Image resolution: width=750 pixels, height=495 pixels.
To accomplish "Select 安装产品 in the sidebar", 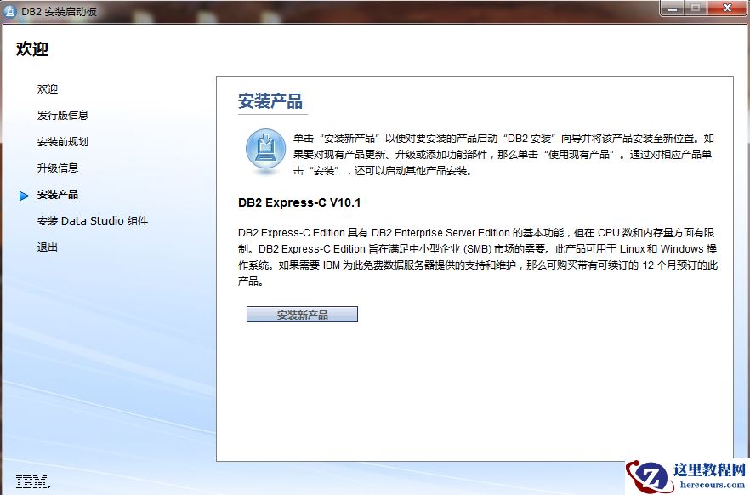I will [x=58, y=195].
